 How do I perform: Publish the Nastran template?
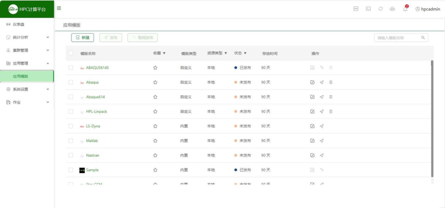coord(322,155)
